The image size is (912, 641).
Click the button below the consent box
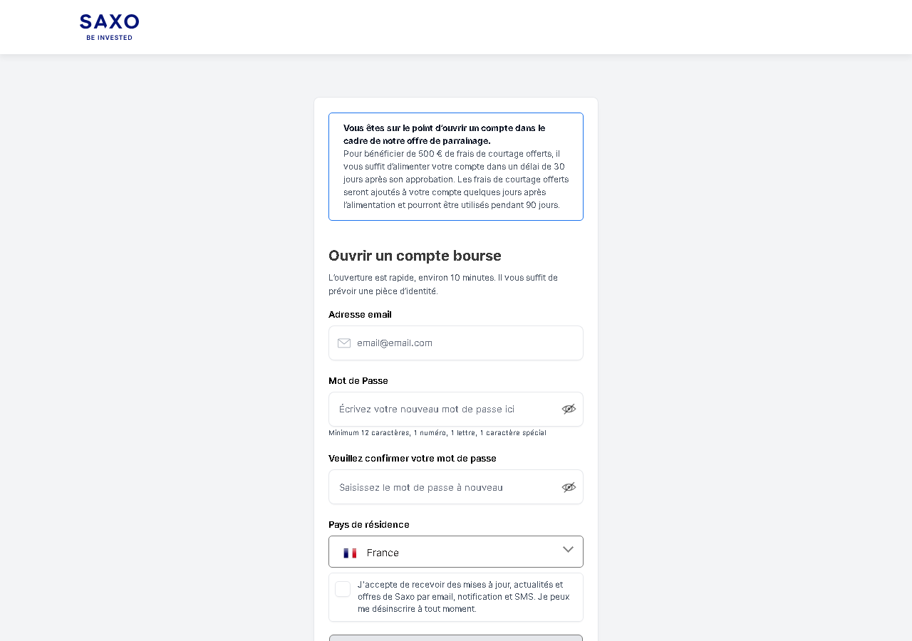(x=456, y=638)
